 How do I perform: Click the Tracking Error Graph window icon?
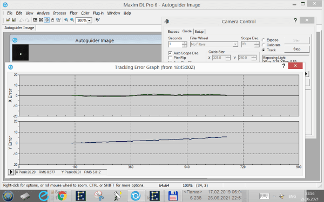(x=11, y=67)
